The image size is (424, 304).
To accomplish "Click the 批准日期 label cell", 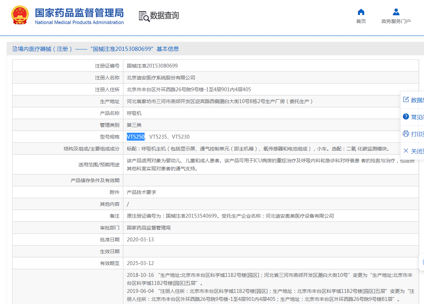I will click(68, 240).
